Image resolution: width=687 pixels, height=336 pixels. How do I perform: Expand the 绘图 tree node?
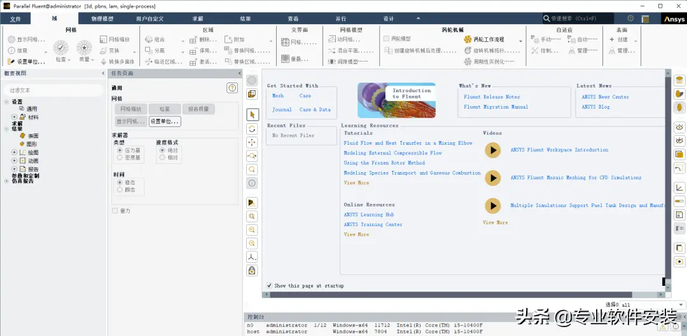[14, 152]
